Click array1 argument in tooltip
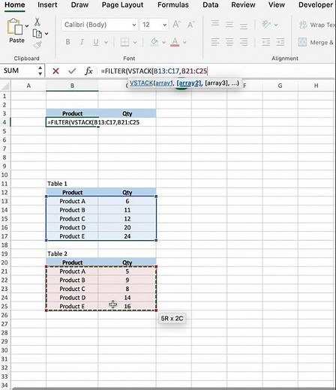The width and height of the screenshot is (336, 390). tap(163, 83)
